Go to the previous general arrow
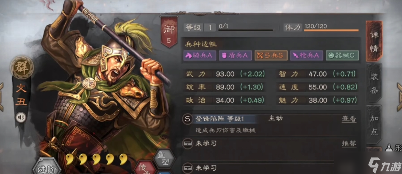 pos(2,96)
